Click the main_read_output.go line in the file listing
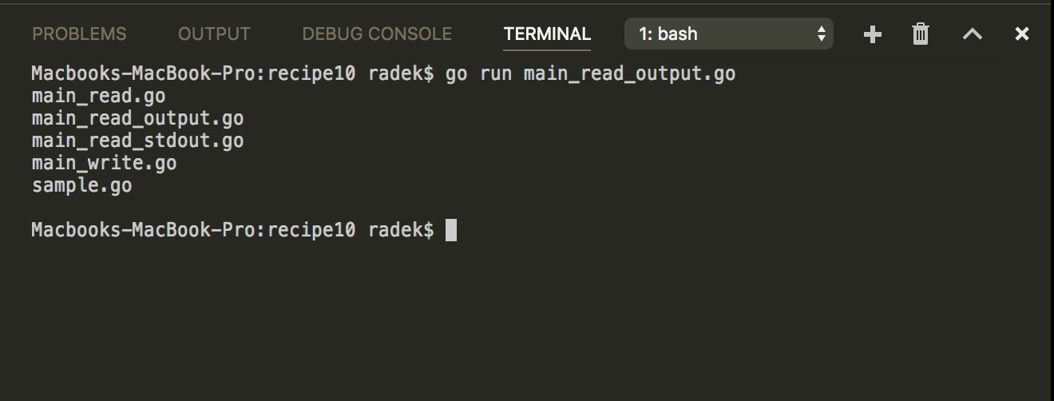This screenshot has width=1054, height=401. click(138, 119)
